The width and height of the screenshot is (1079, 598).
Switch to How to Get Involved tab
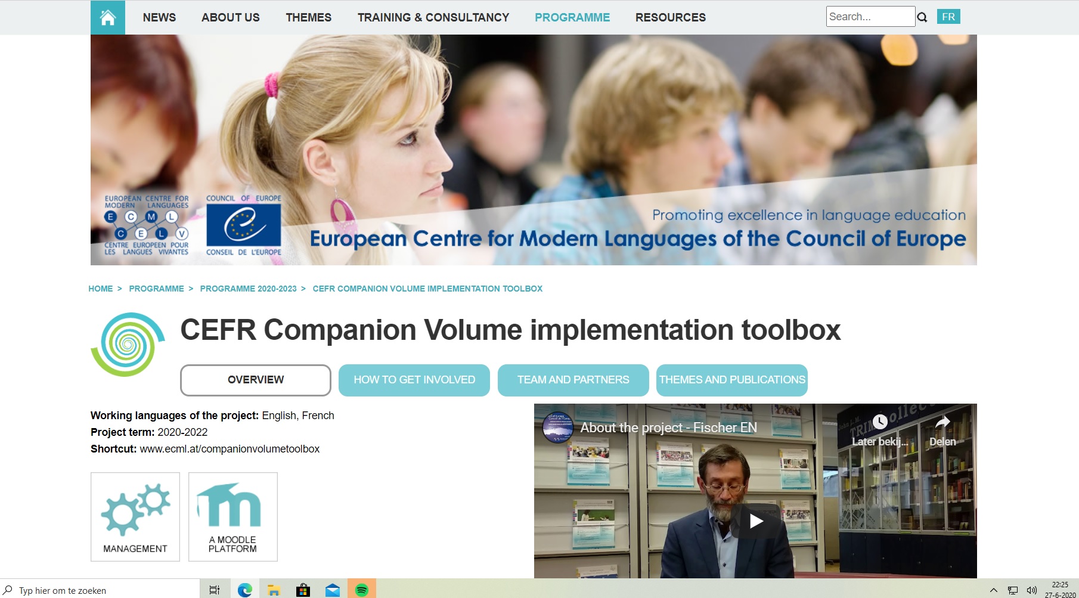point(414,380)
